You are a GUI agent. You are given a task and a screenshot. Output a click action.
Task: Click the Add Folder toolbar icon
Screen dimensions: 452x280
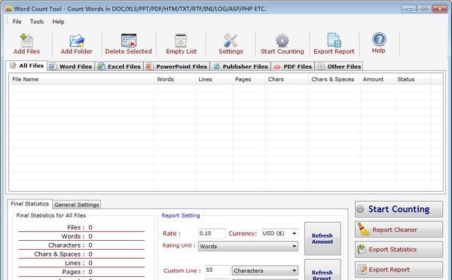tap(77, 41)
